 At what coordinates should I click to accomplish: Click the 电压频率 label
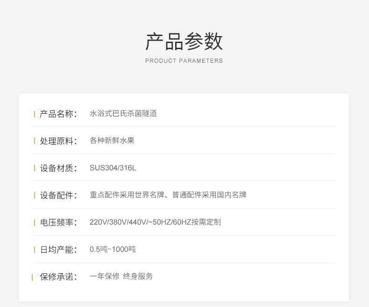point(58,222)
